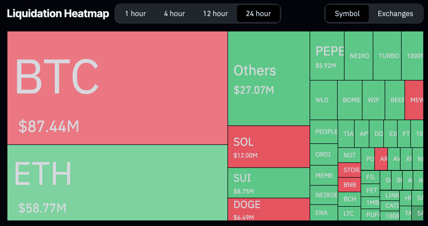
Task: Open the ETH $58.77M tile
Action: point(117,182)
